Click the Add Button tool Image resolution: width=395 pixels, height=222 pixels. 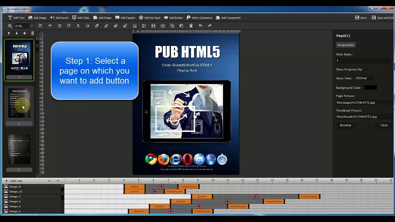coord(173,18)
